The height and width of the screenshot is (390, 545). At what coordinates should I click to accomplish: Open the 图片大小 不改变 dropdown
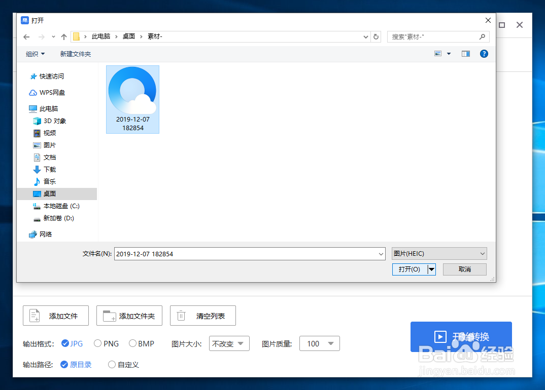point(229,343)
